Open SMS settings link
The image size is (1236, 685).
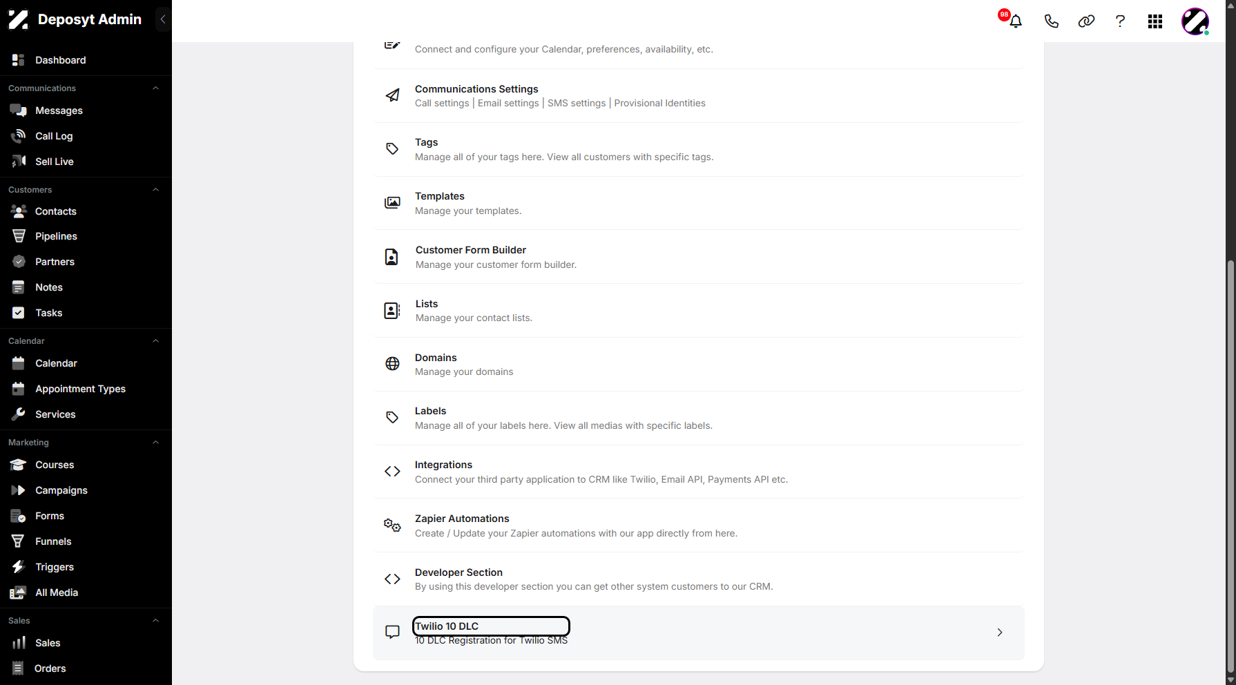577,104
